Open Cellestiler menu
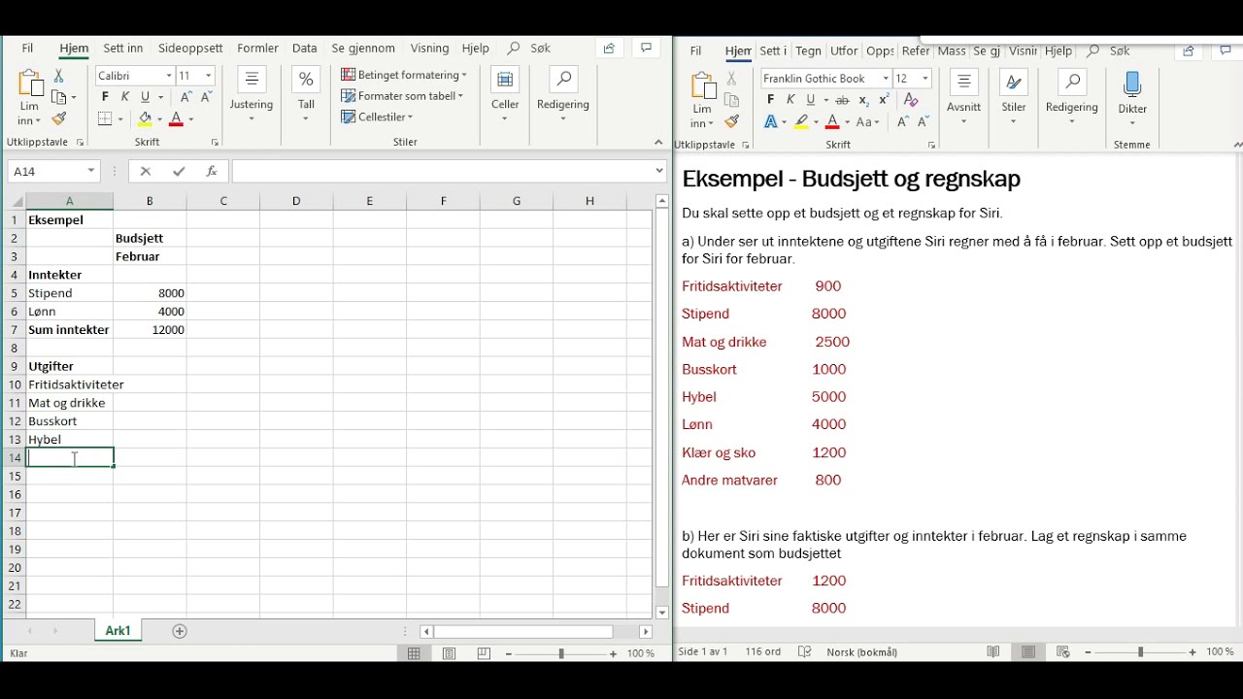1243x699 pixels. pos(377,117)
